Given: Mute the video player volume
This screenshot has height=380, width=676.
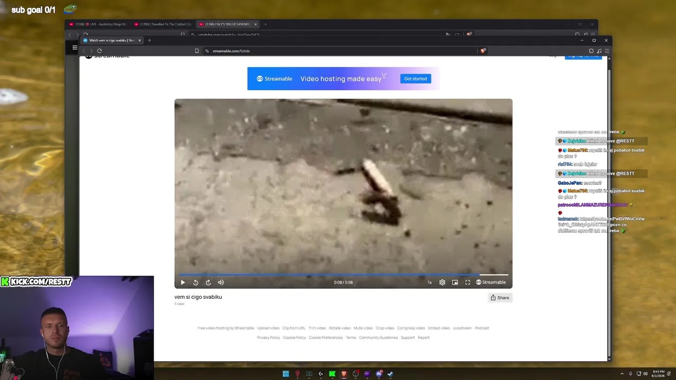Looking at the screenshot, I should click(221, 282).
